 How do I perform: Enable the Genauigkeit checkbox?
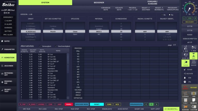(x=40, y=46)
